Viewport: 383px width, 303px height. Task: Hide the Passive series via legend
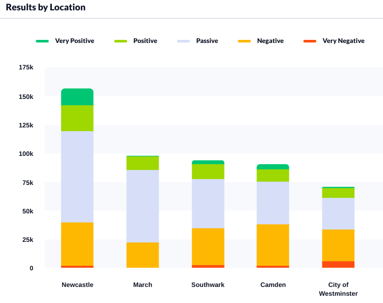pos(206,41)
